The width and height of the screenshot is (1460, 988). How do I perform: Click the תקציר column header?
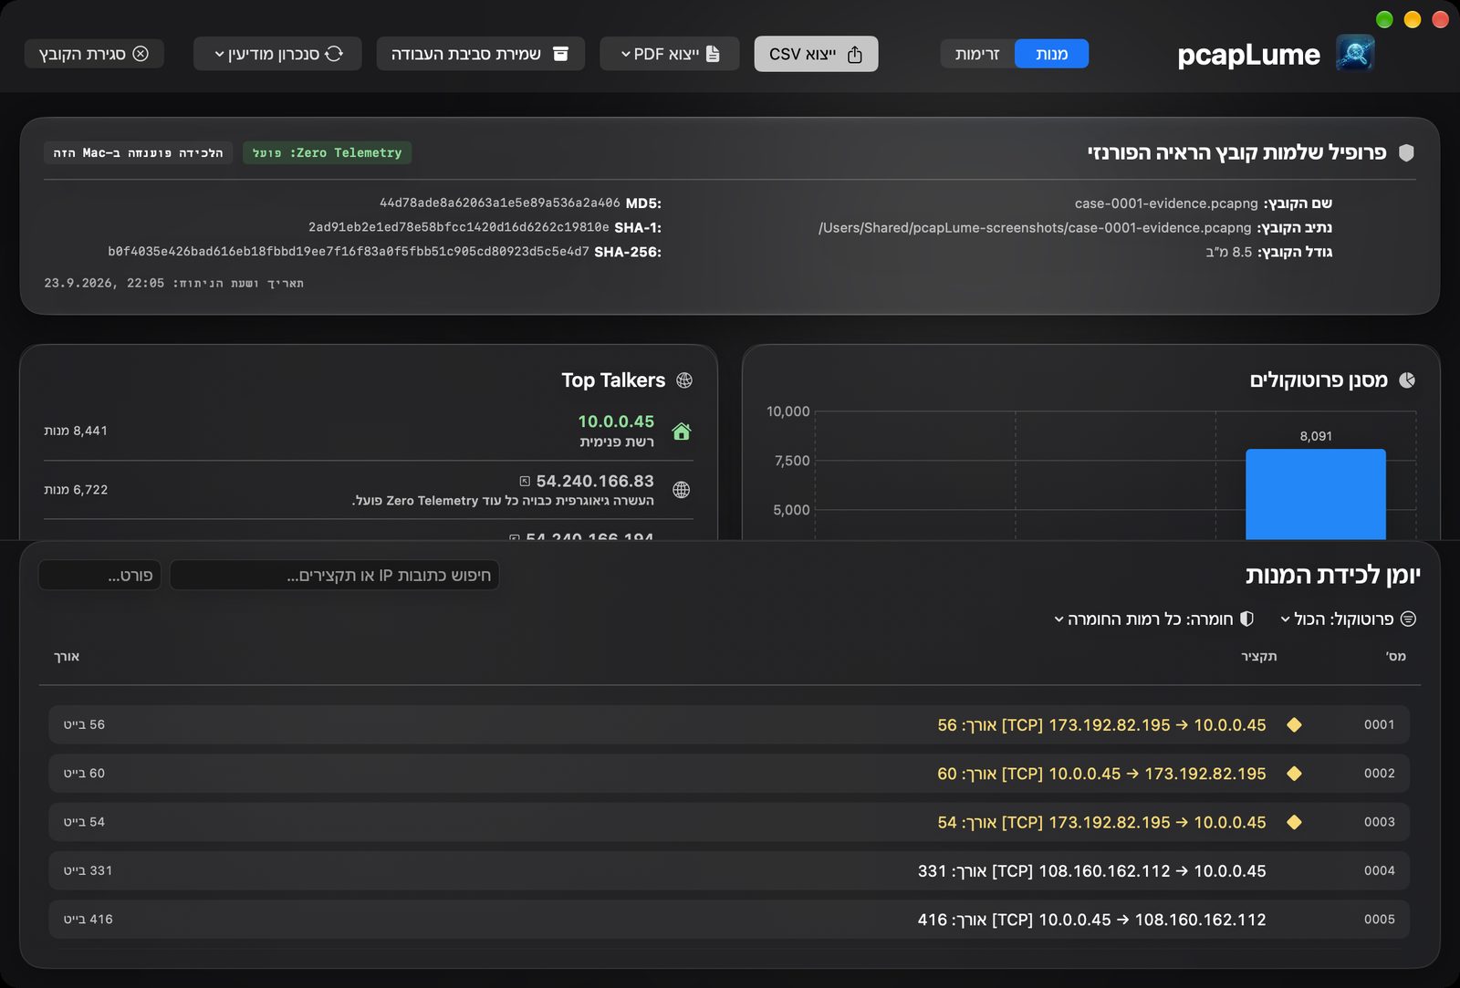pyautogui.click(x=1258, y=656)
